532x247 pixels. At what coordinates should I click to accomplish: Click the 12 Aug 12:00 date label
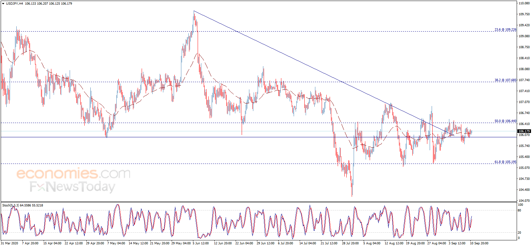393,243
